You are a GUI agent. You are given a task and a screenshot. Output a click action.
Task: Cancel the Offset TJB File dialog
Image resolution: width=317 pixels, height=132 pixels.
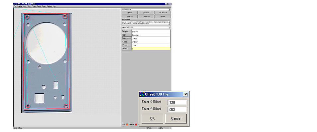click(176, 118)
